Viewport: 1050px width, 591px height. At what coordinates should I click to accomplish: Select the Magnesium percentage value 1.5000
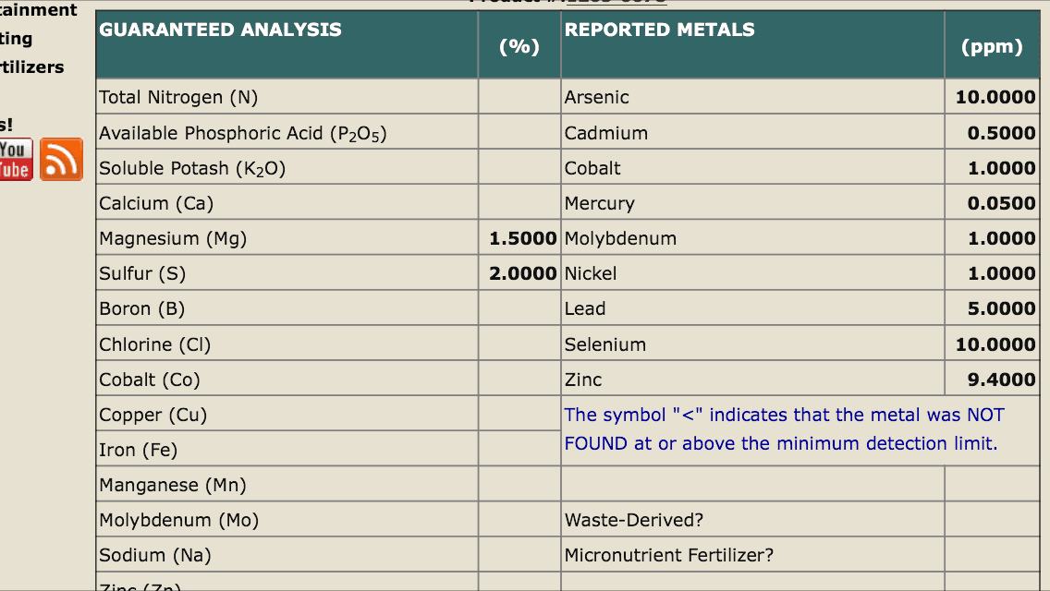522,238
